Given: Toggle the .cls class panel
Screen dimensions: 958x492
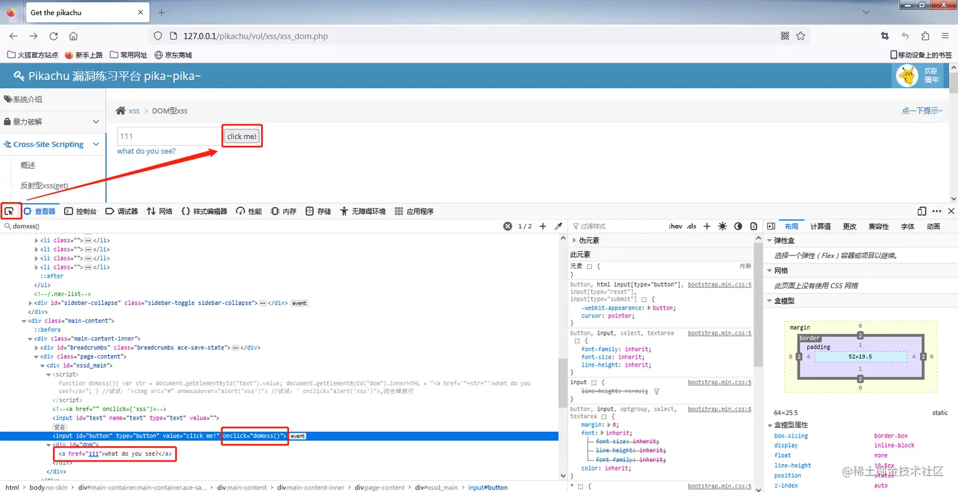Looking at the screenshot, I should pyautogui.click(x=691, y=226).
